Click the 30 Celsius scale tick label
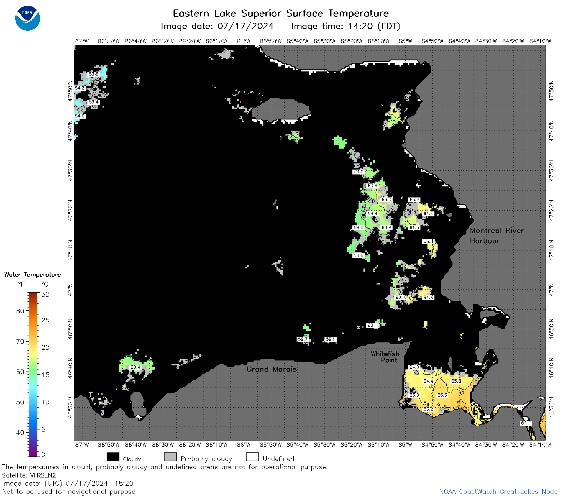562x498 pixels. coord(46,294)
